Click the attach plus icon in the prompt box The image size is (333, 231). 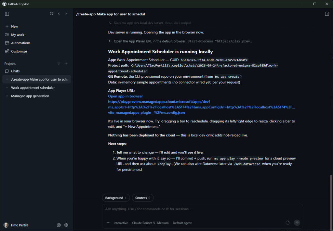pyautogui.click(x=108, y=223)
